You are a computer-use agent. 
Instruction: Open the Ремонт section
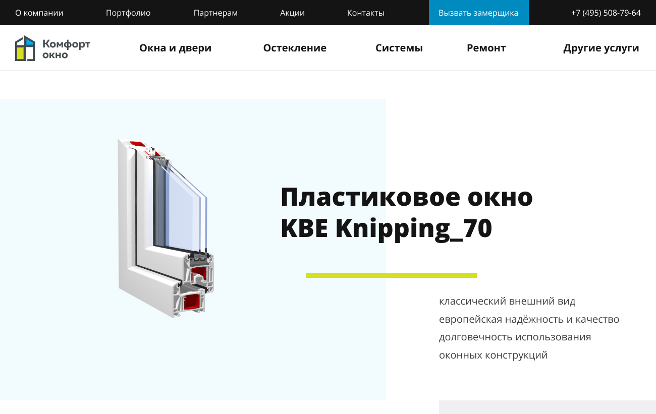[x=486, y=48]
